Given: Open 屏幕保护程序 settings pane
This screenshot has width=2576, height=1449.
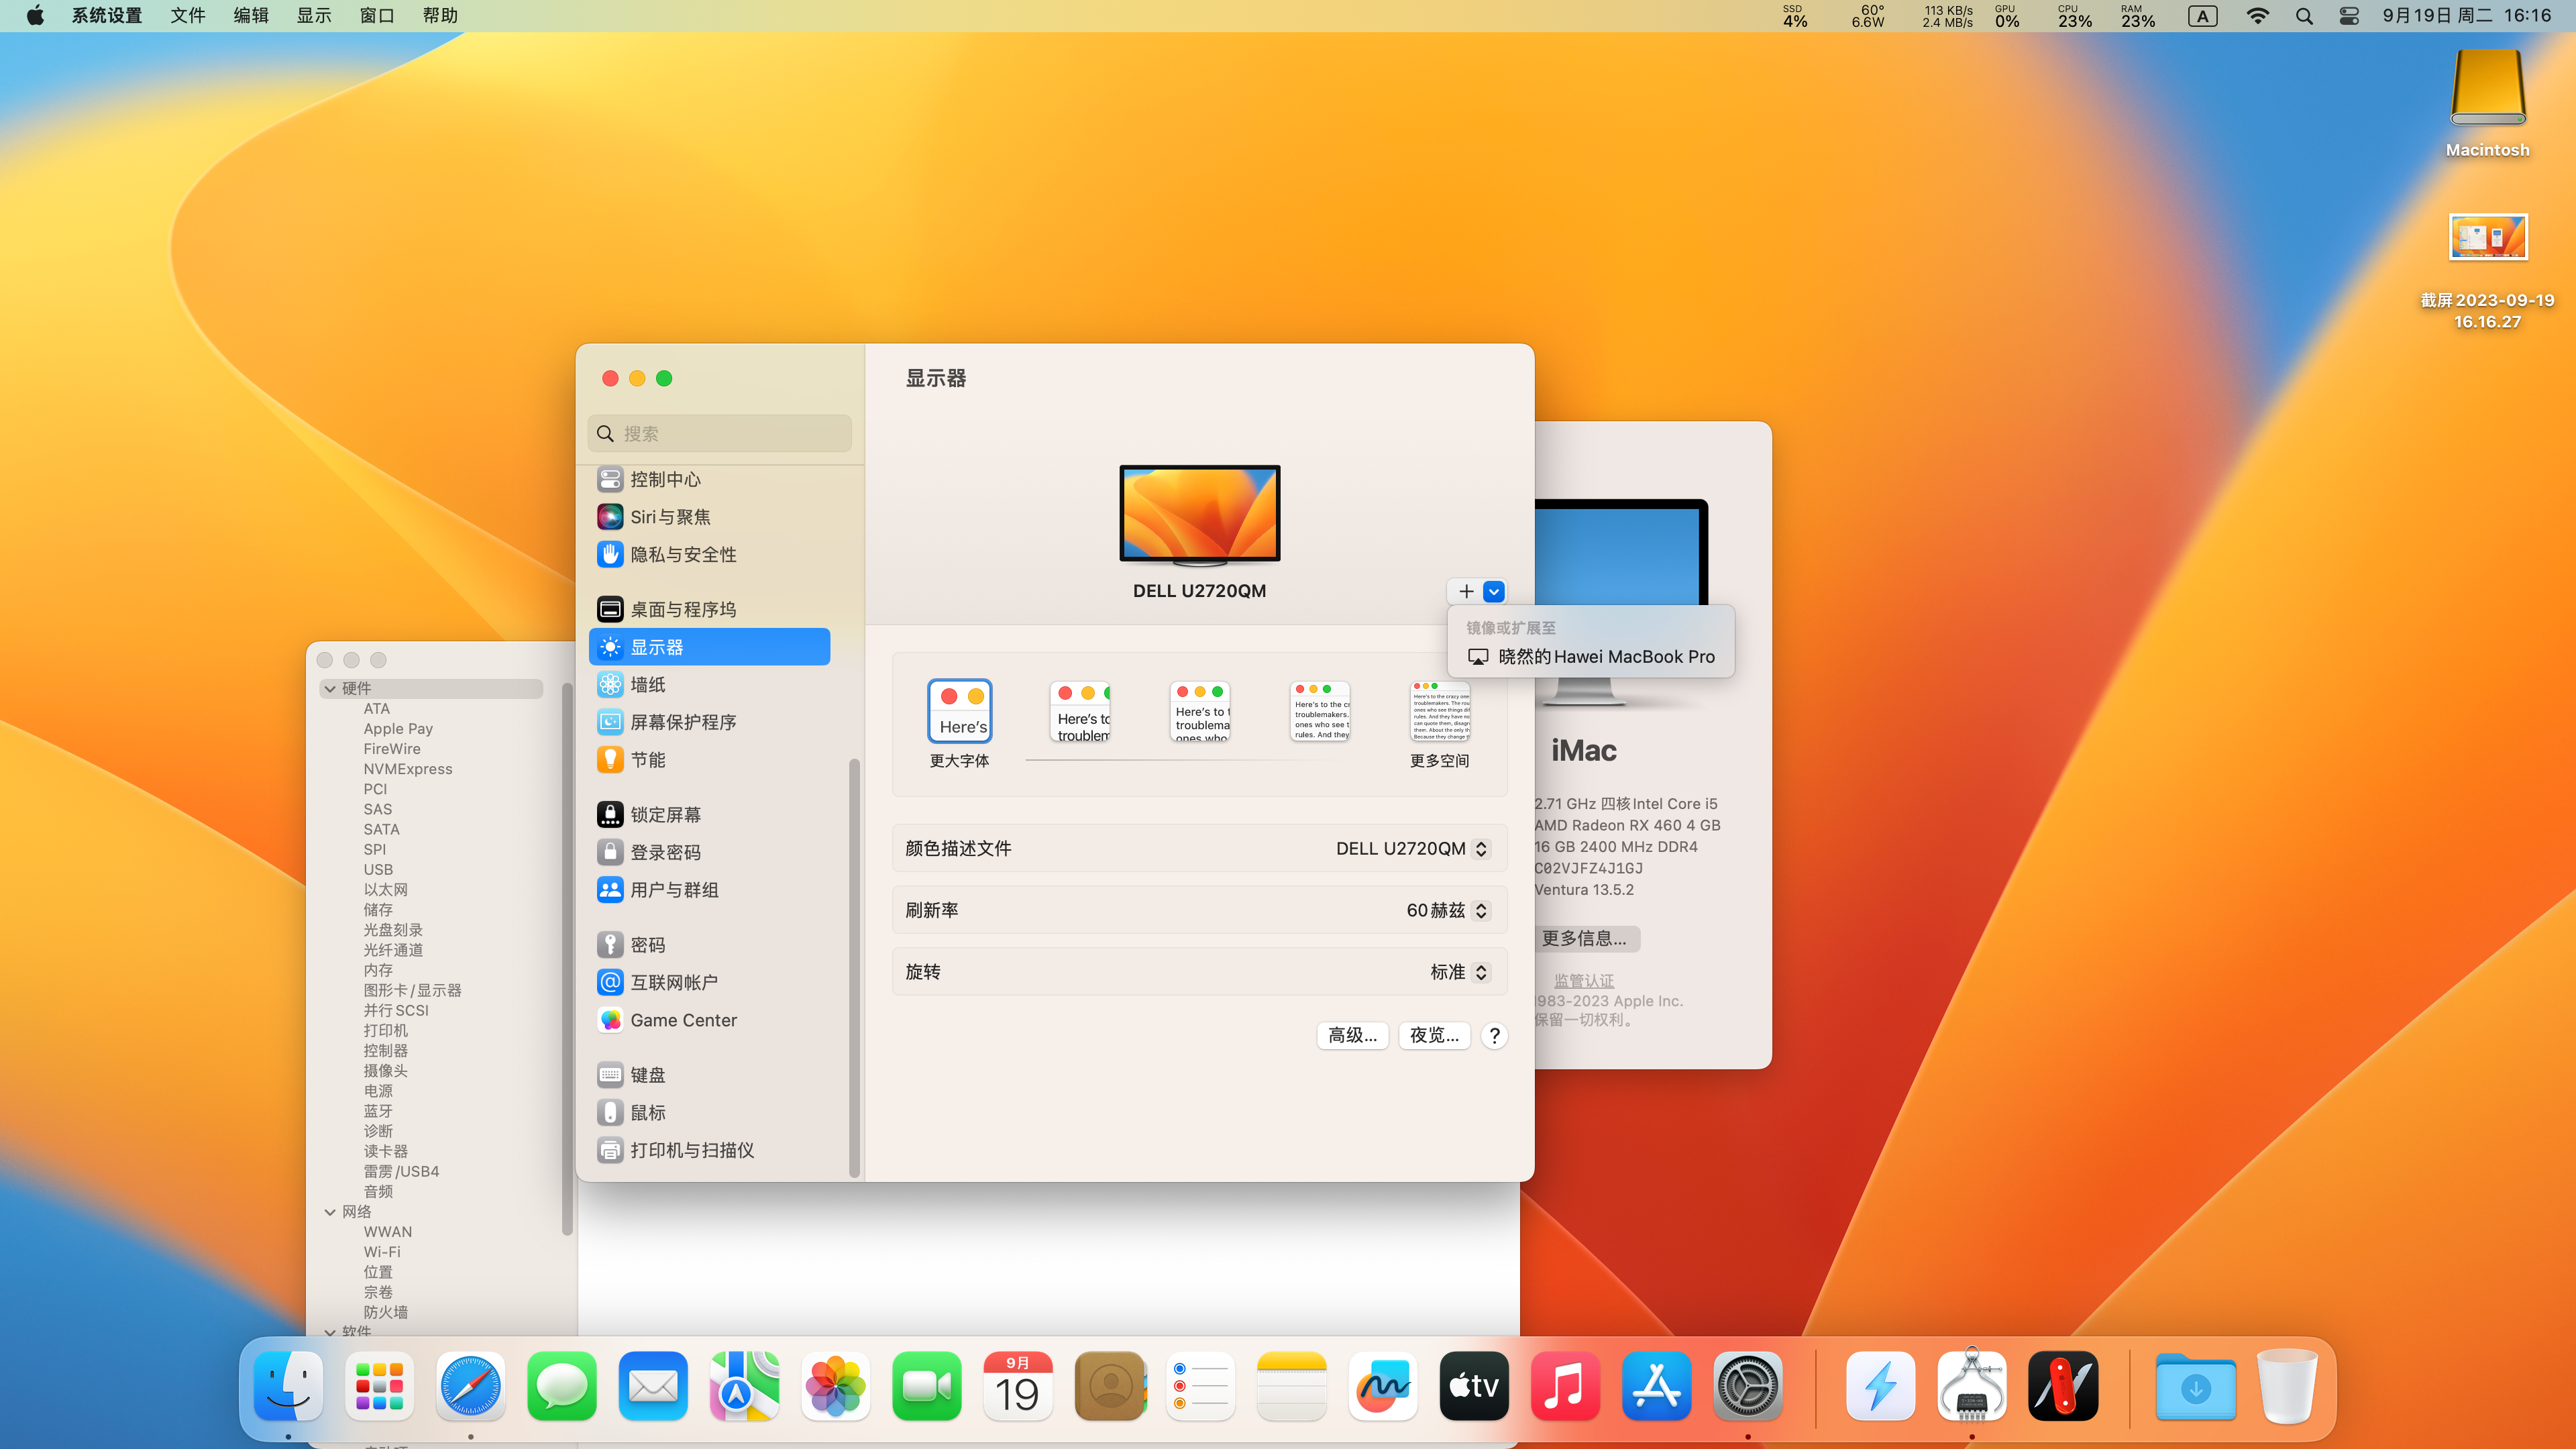Looking at the screenshot, I should 682,722.
